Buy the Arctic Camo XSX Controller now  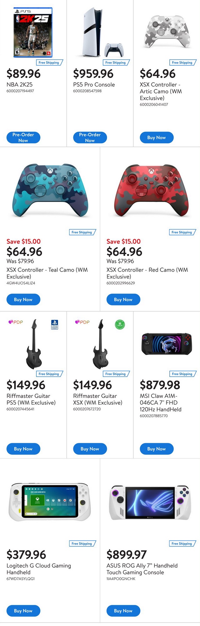pos(156,137)
